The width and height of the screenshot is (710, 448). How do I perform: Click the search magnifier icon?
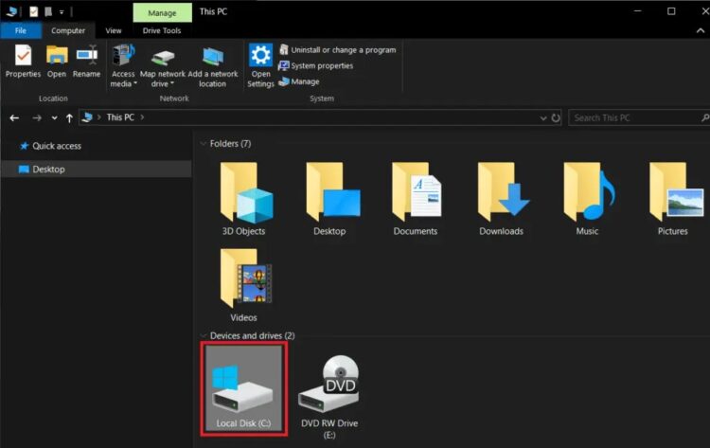pyautogui.click(x=704, y=117)
